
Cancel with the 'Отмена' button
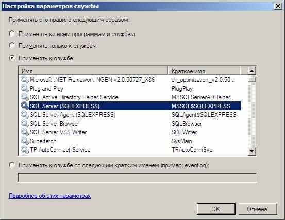click(257, 209)
